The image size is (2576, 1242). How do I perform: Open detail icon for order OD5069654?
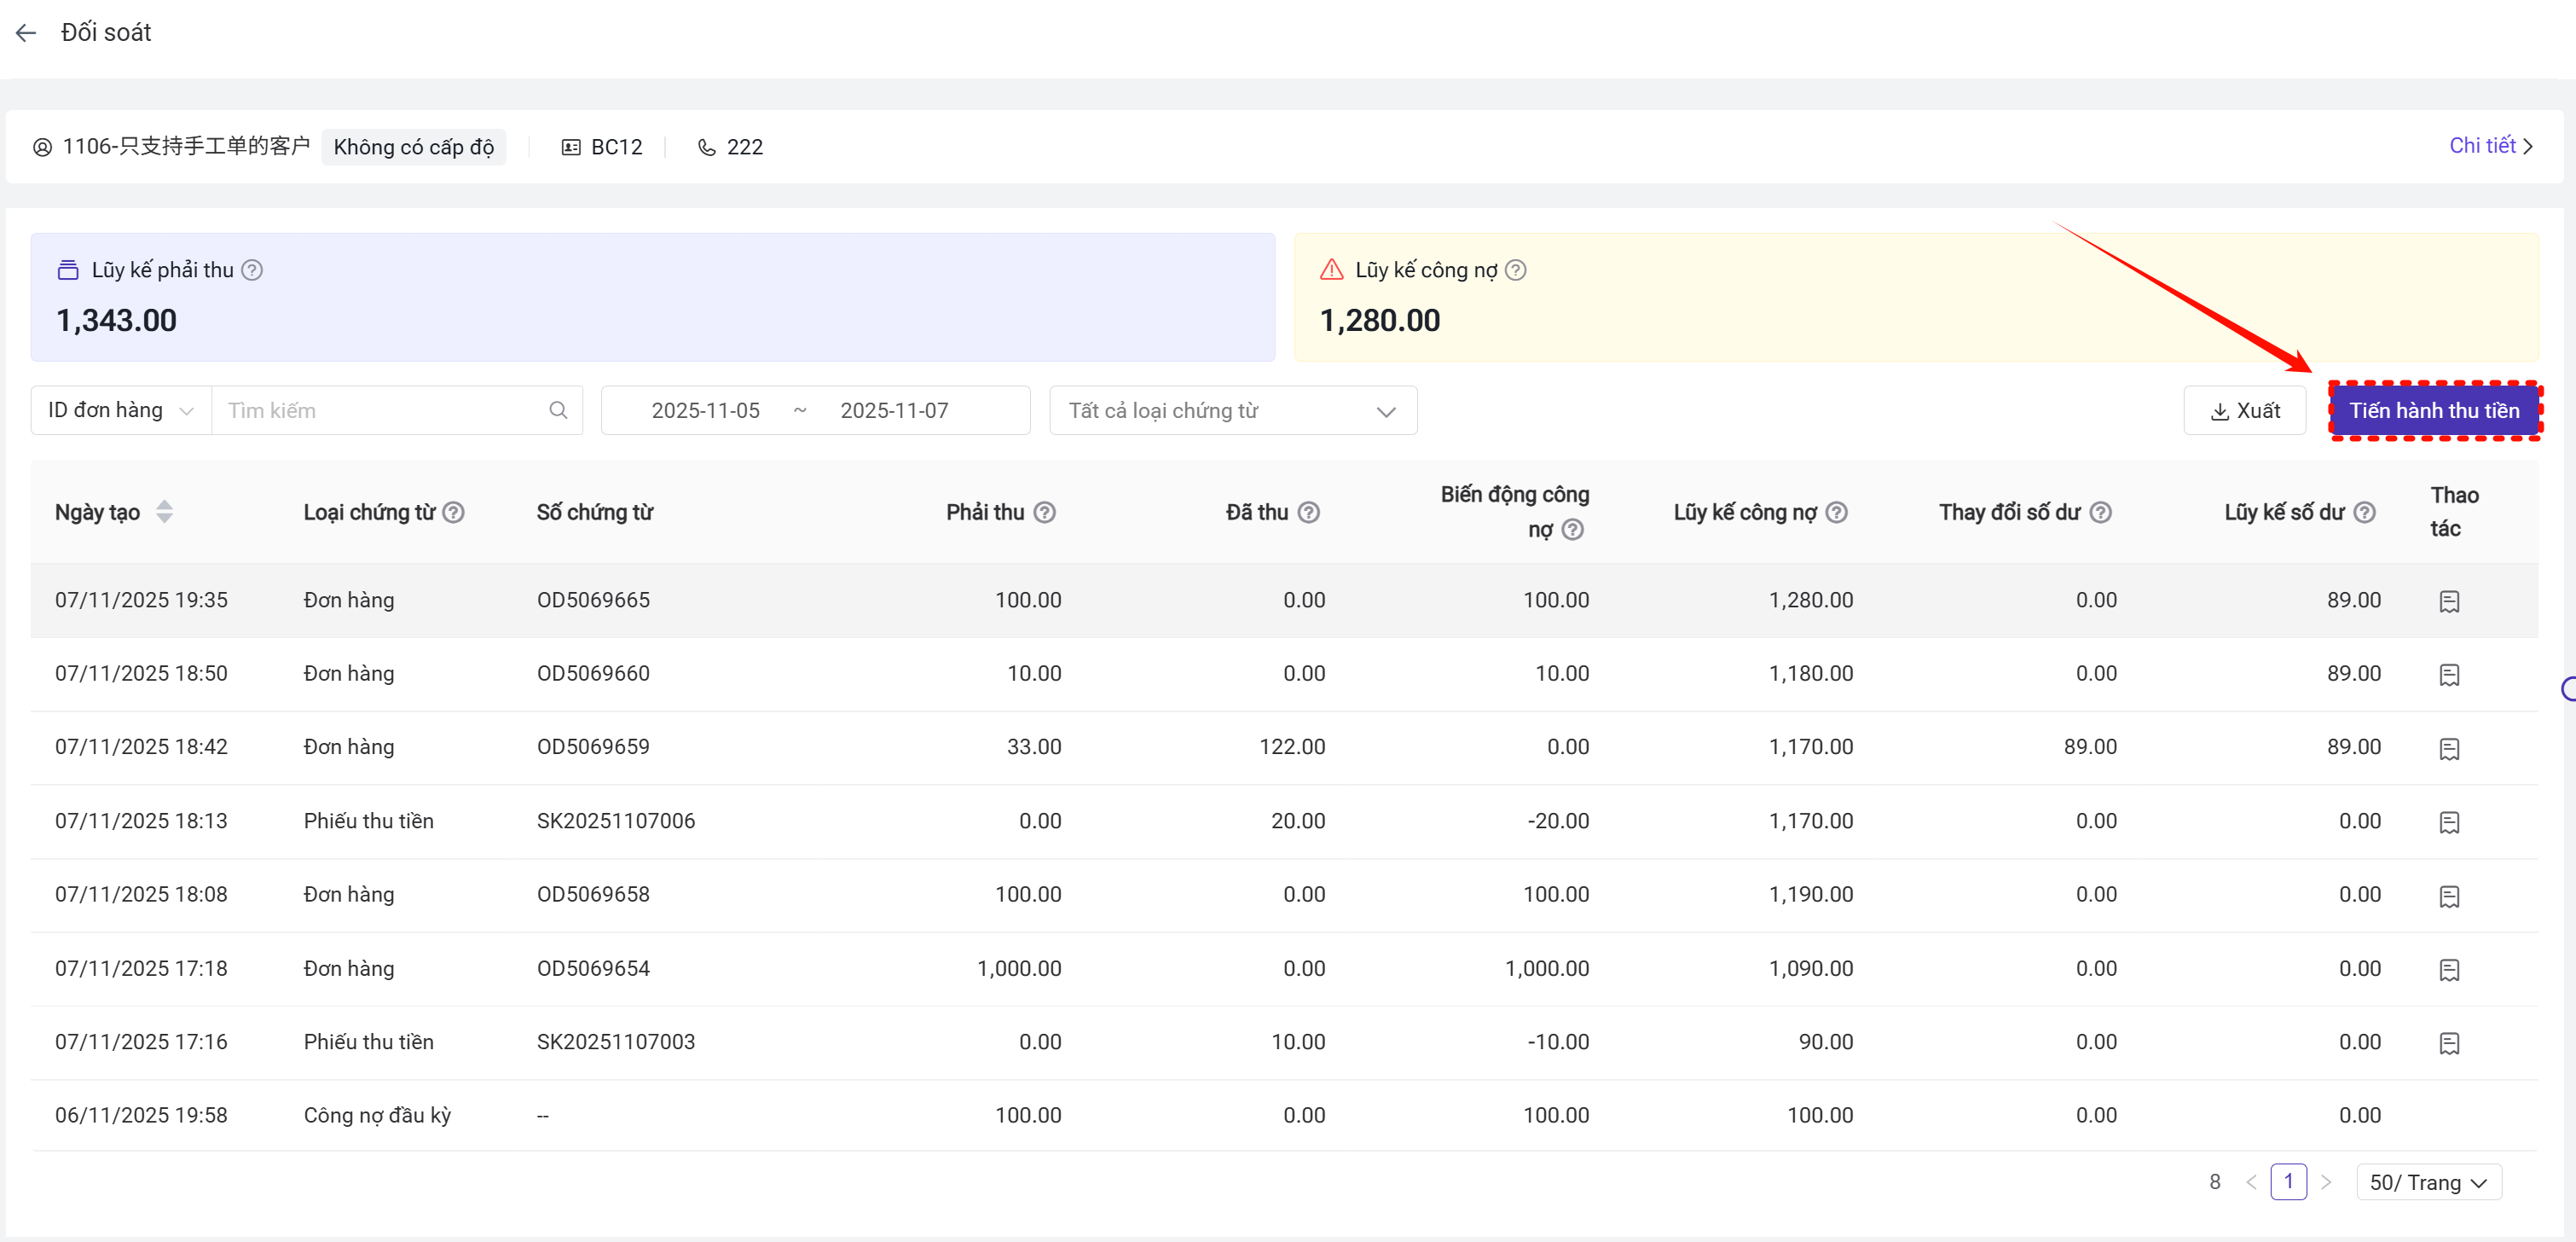click(2449, 969)
